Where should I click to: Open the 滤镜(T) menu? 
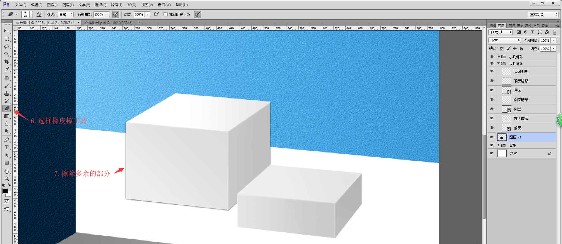click(117, 5)
